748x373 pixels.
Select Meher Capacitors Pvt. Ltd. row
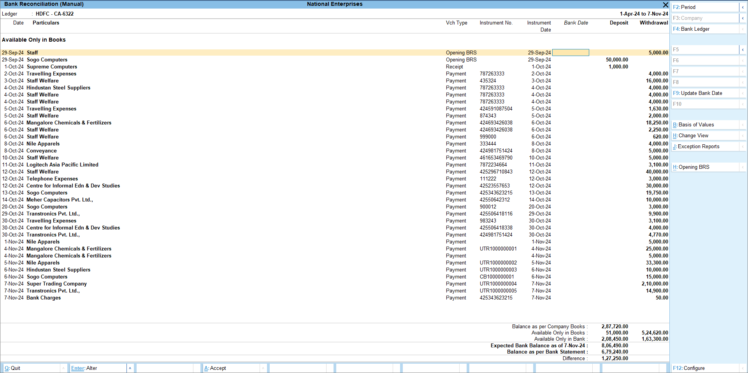(335, 200)
